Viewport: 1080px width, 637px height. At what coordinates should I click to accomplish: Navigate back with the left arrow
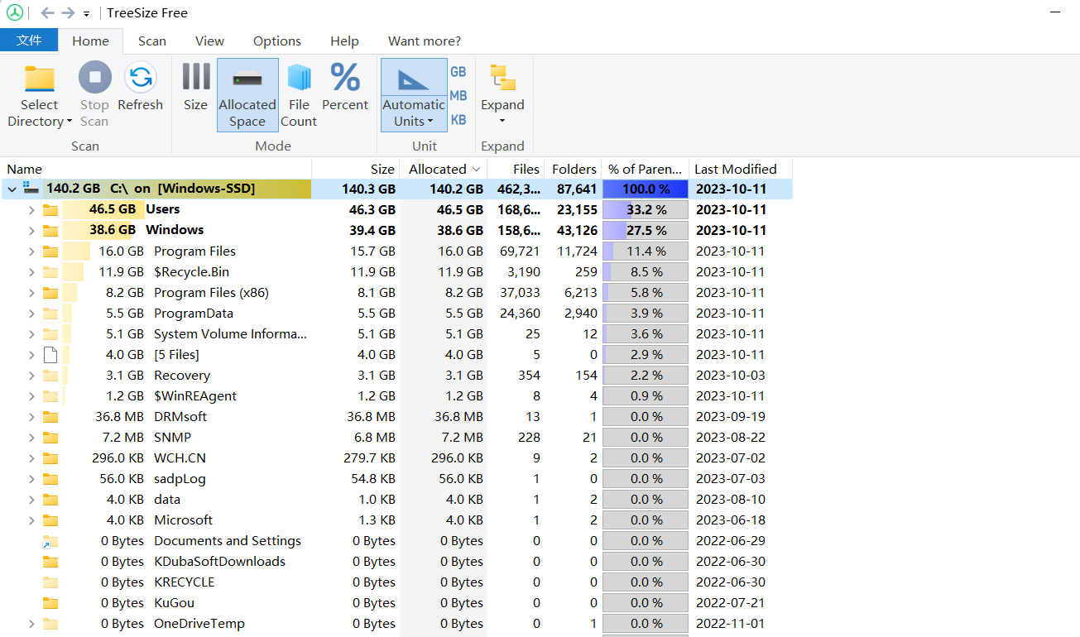tap(47, 13)
